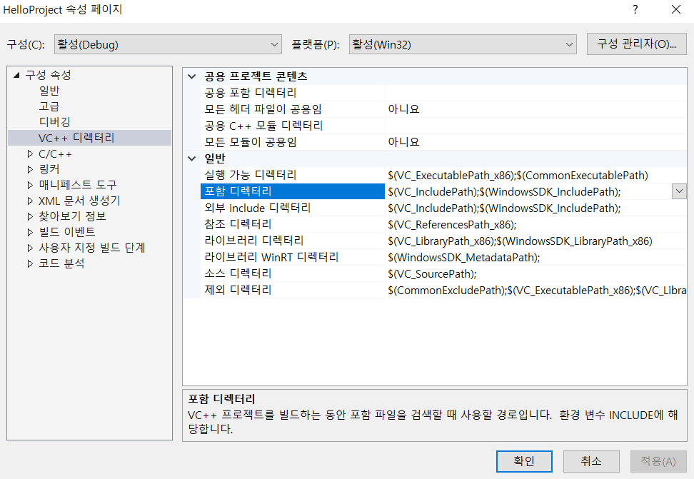Close the HelloProject property page window
The image size is (694, 479).
pyautogui.click(x=676, y=9)
